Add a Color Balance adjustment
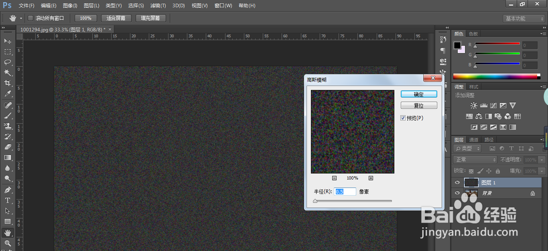 click(479, 116)
